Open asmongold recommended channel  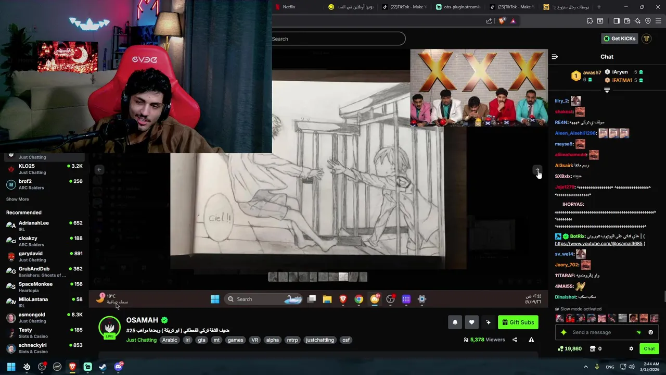(44, 318)
